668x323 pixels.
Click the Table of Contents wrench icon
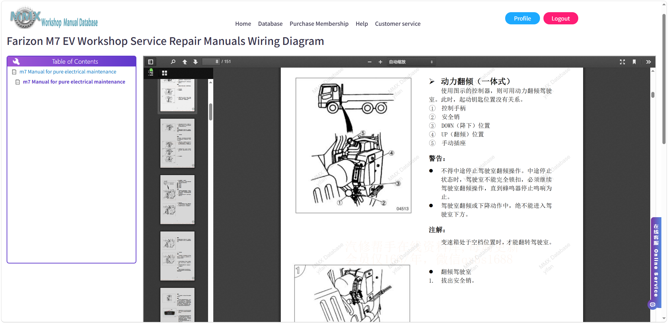point(16,62)
